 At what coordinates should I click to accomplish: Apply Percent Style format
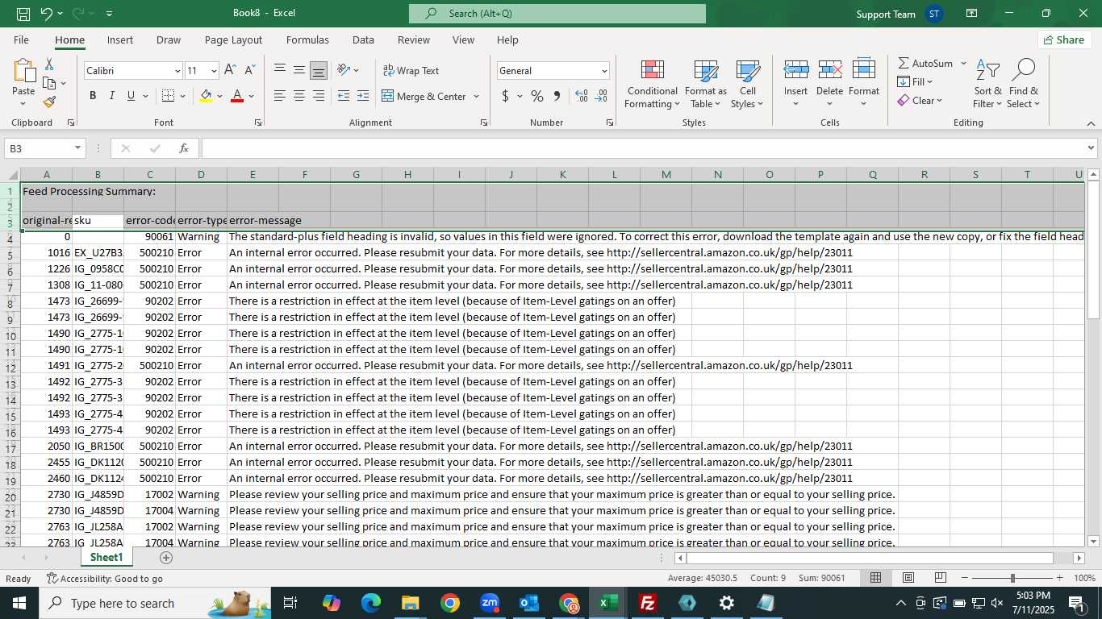click(536, 96)
